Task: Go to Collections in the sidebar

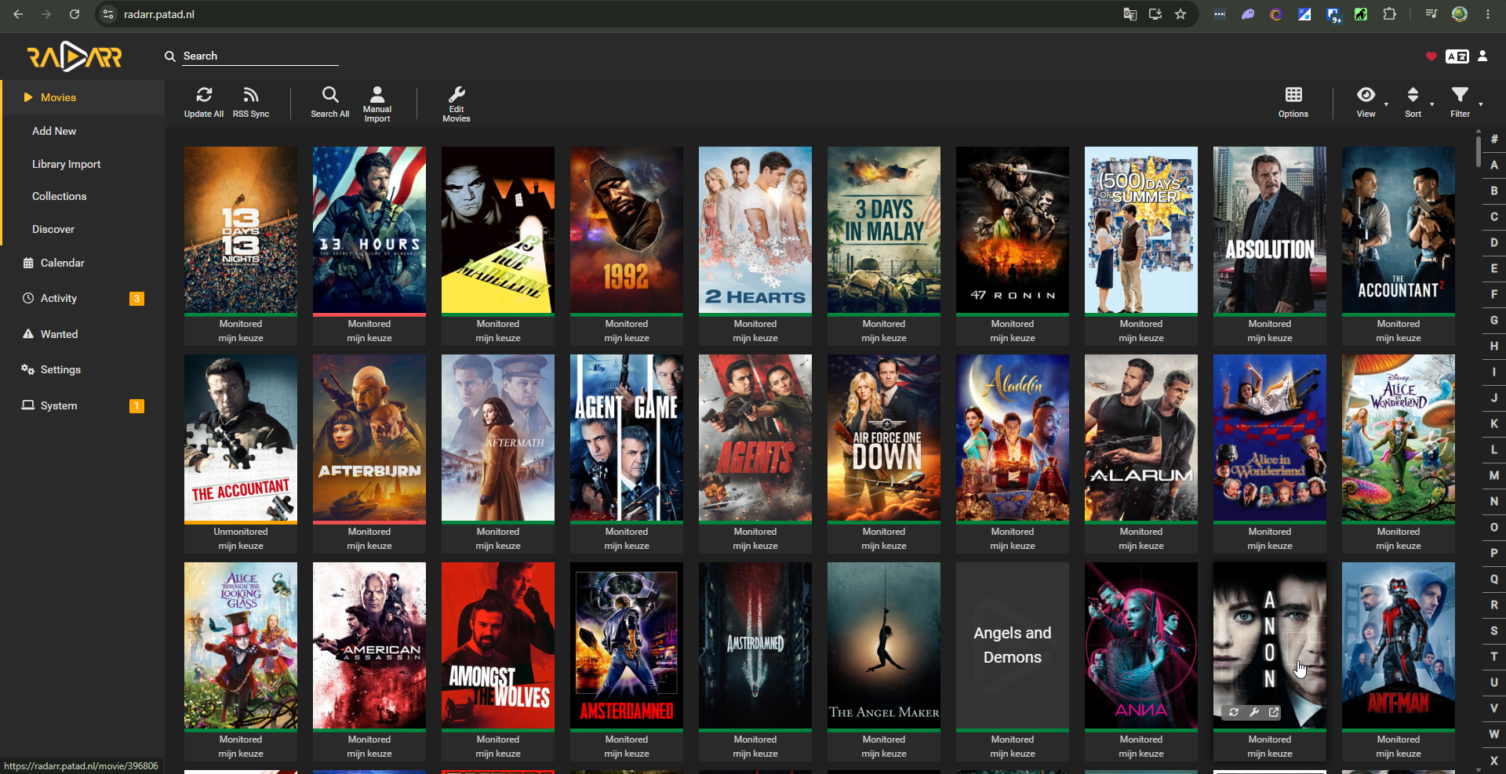Action: (60, 196)
